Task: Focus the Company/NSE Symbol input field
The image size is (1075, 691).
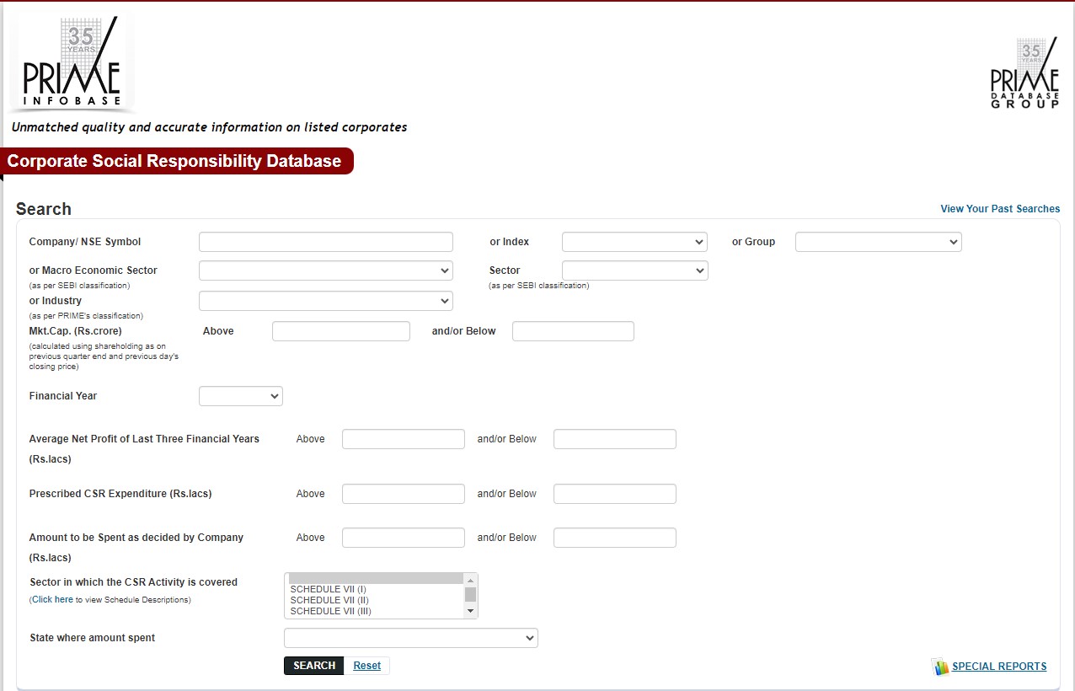Action: [325, 242]
